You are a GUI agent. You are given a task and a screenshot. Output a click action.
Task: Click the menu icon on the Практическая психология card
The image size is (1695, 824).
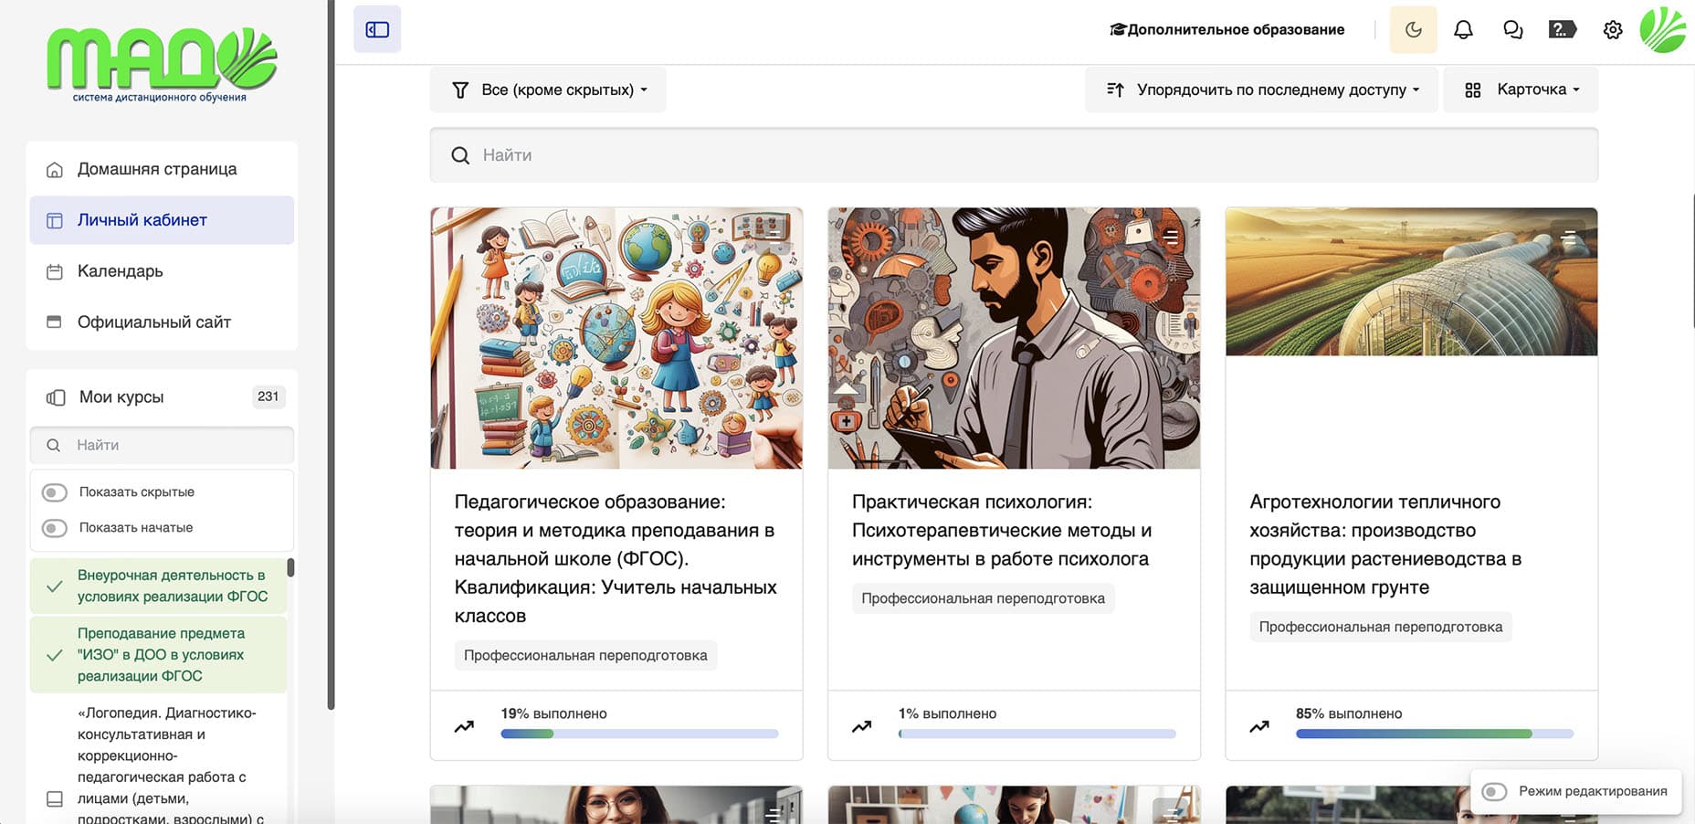point(1171,238)
